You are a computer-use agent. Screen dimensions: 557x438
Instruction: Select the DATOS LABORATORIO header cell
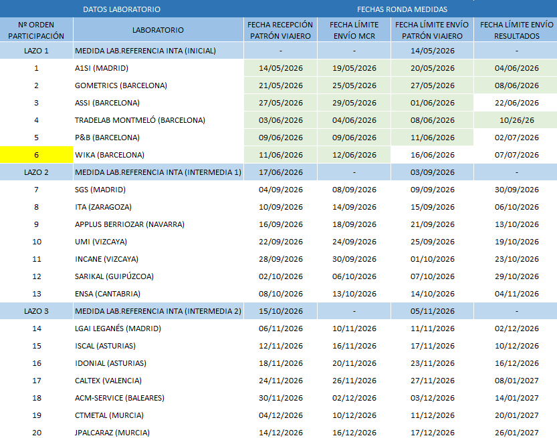click(122, 9)
